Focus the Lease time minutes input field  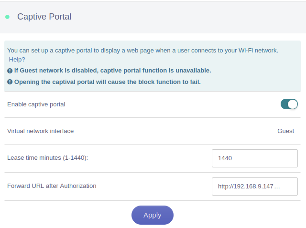tap(254, 158)
